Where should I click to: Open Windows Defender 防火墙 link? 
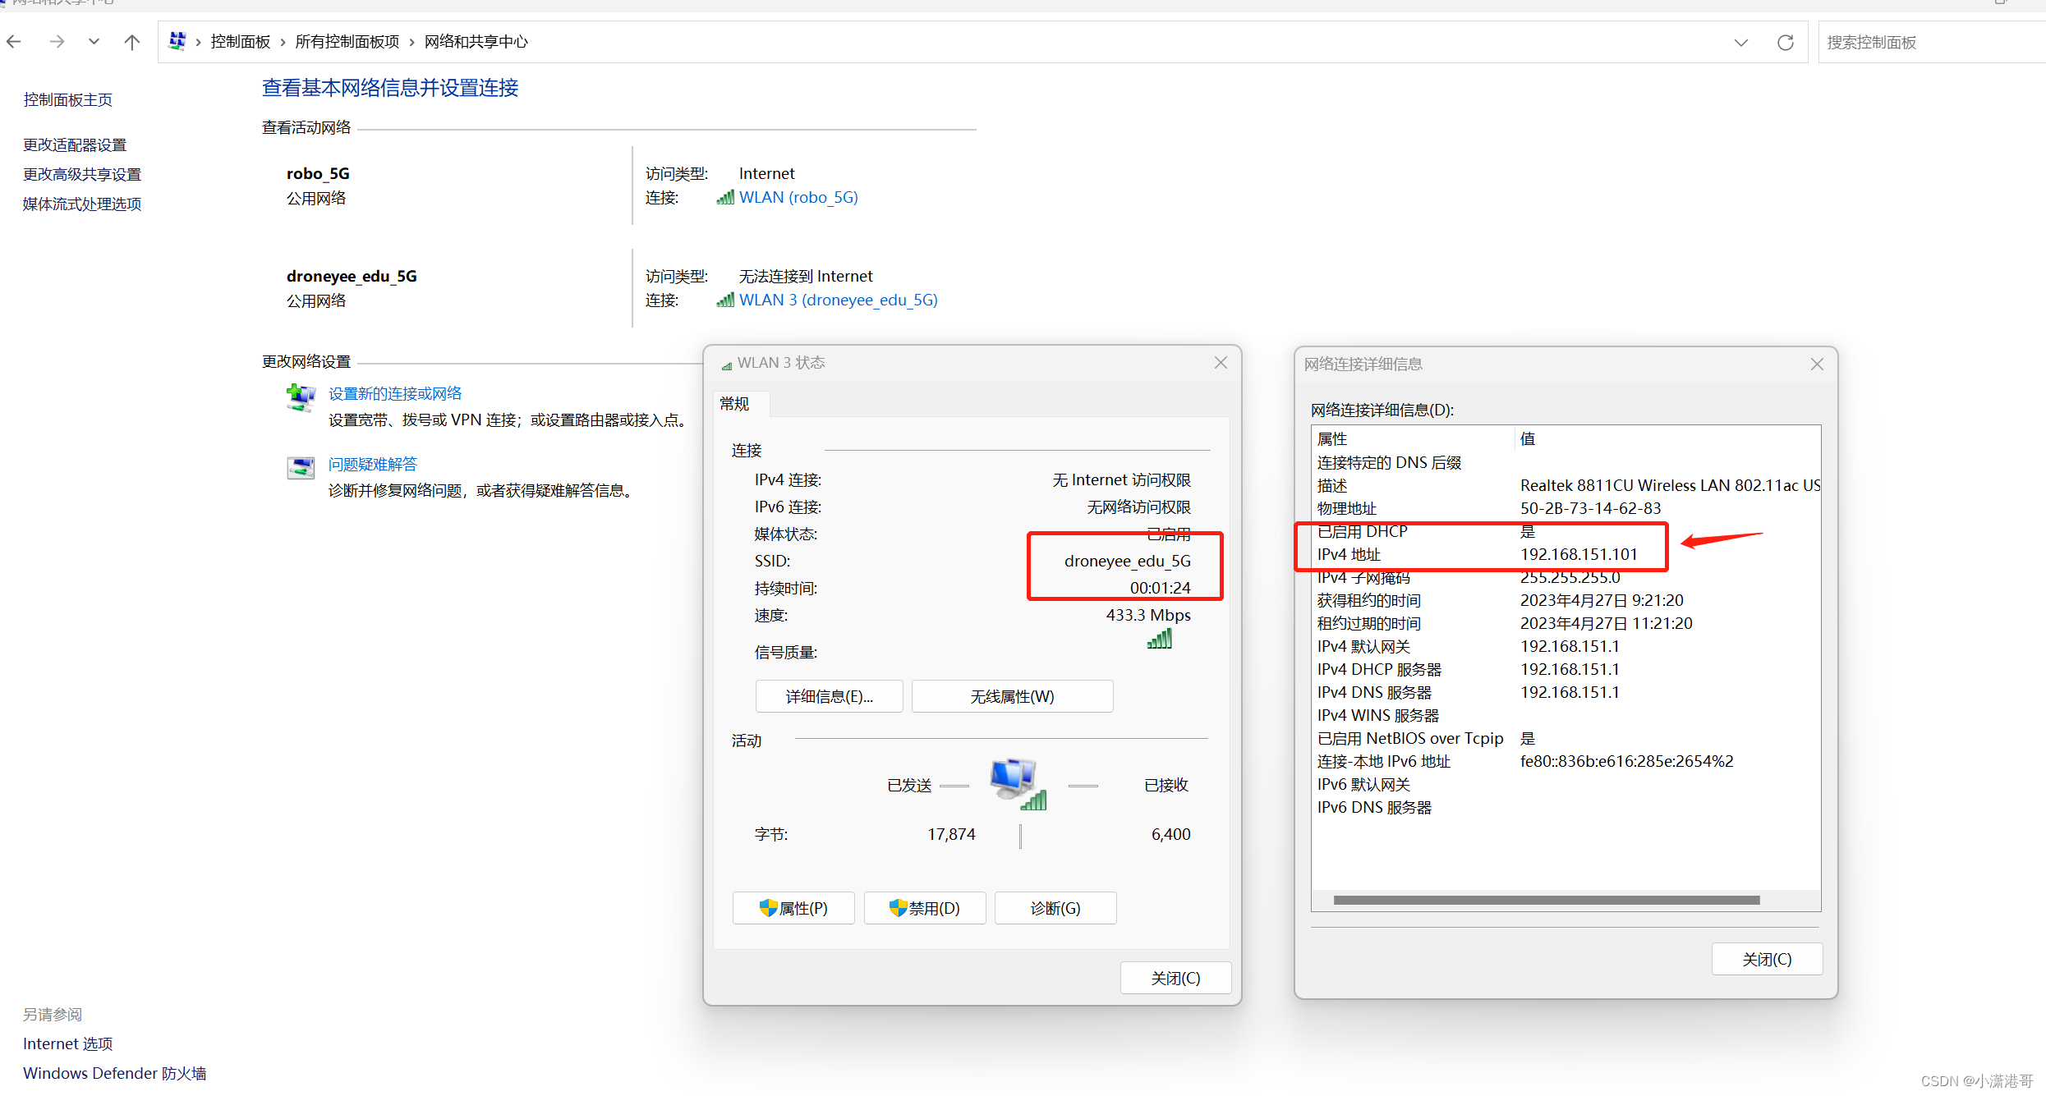(x=114, y=1073)
